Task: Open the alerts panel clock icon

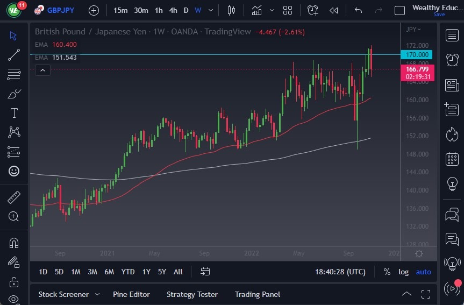Action: pyautogui.click(x=312, y=10)
